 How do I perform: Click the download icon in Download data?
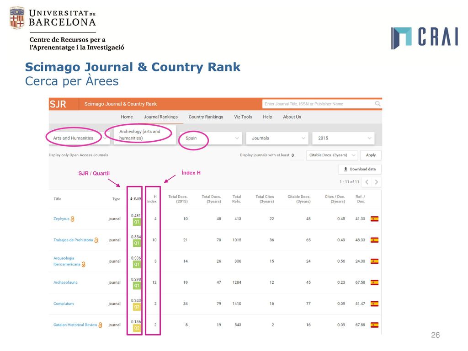click(346, 169)
